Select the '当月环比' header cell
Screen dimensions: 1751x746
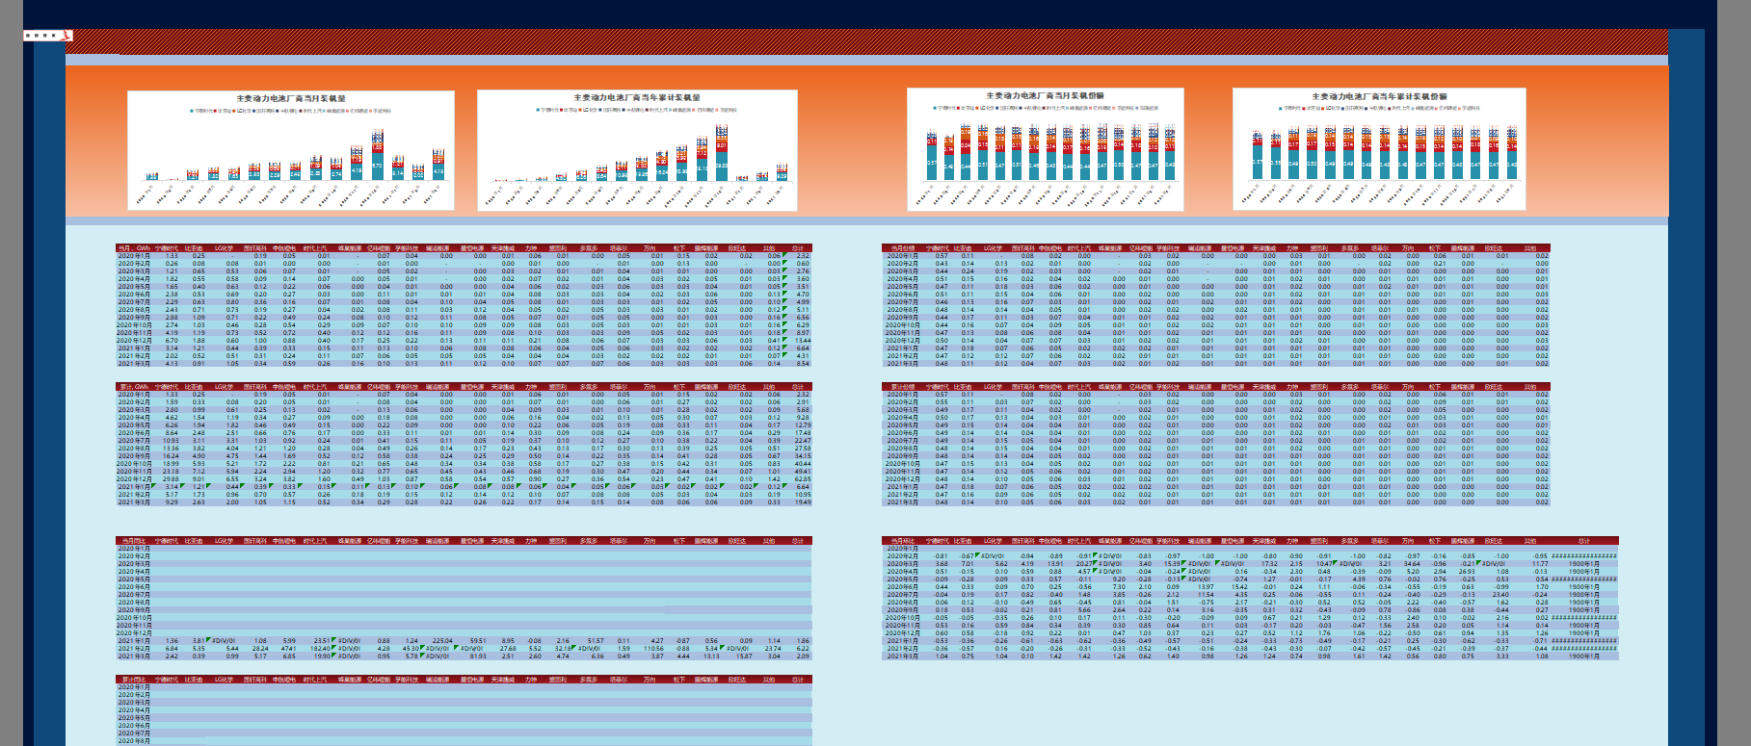(903, 541)
